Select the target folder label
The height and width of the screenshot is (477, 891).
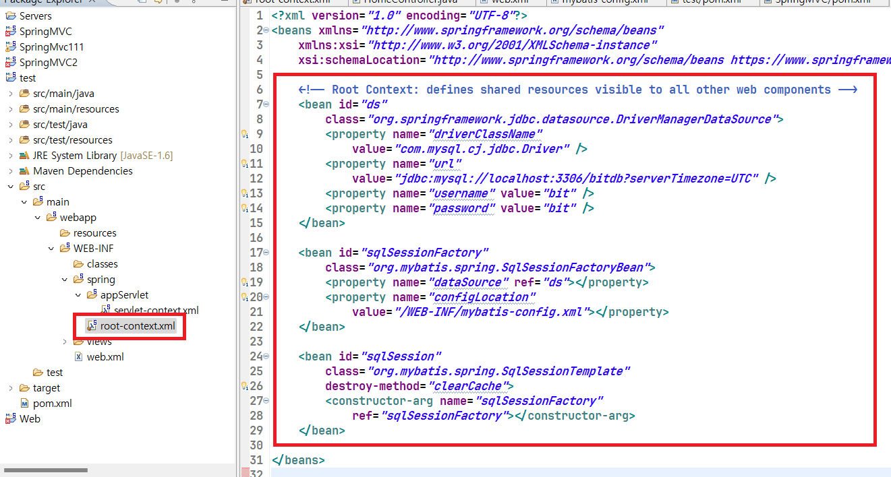tap(47, 387)
